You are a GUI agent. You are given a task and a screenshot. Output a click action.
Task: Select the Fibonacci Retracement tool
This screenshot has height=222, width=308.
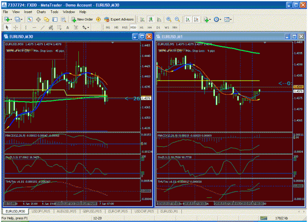click(x=59, y=28)
